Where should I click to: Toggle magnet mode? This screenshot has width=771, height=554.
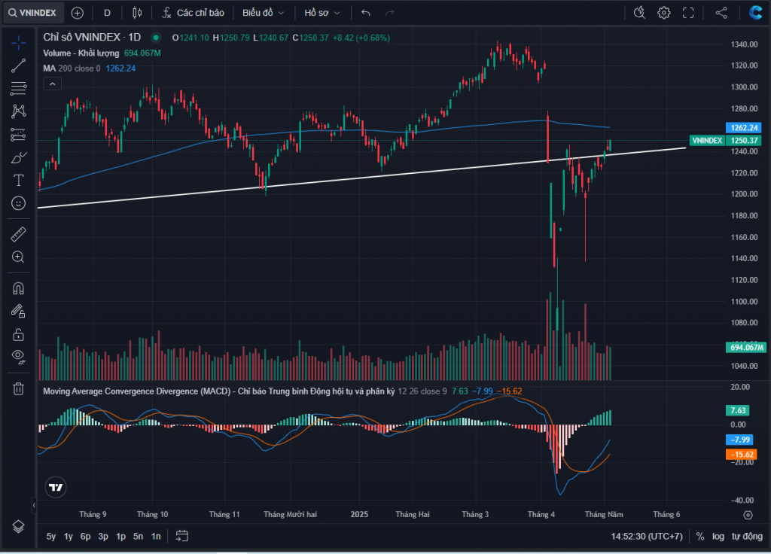(x=18, y=288)
